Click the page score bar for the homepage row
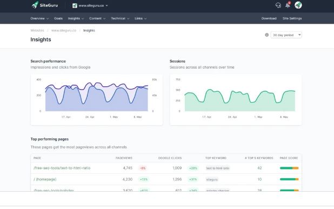The width and height of the screenshot is (334, 209). 289,179
